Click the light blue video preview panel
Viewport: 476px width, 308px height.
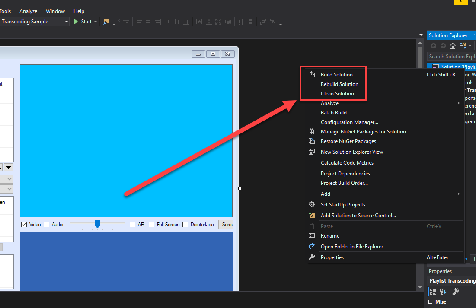pyautogui.click(x=126, y=141)
